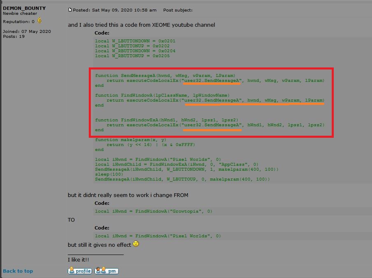
Task: Jump using Back to top link
Action: [18, 271]
